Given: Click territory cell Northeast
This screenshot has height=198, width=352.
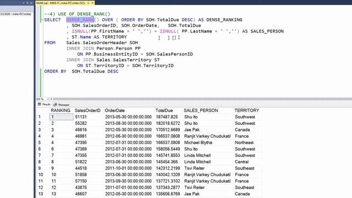Looking at the screenshot, I should 244,142.
